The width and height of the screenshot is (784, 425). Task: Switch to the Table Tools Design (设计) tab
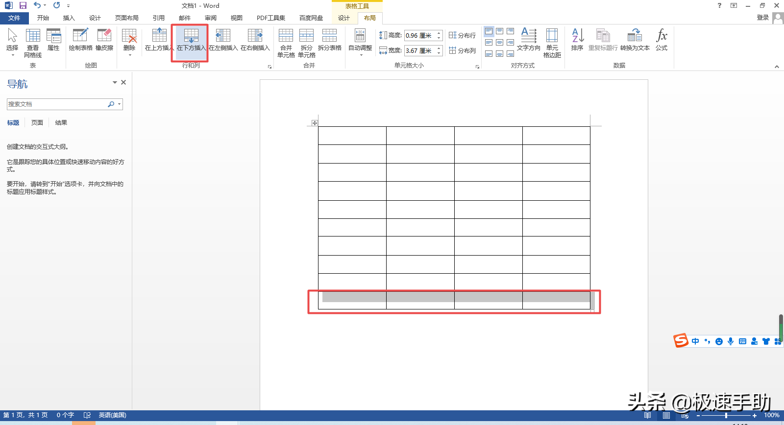344,18
